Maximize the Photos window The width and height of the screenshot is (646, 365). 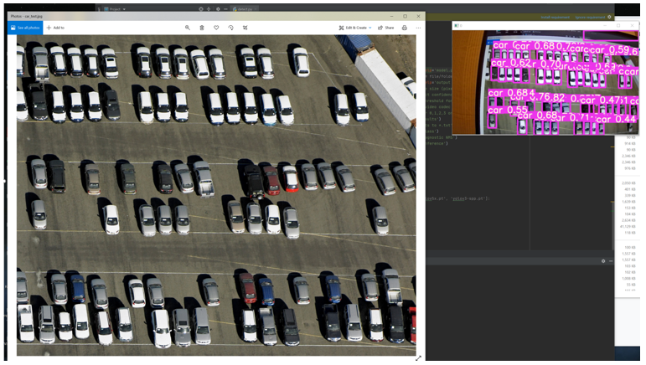(406, 16)
